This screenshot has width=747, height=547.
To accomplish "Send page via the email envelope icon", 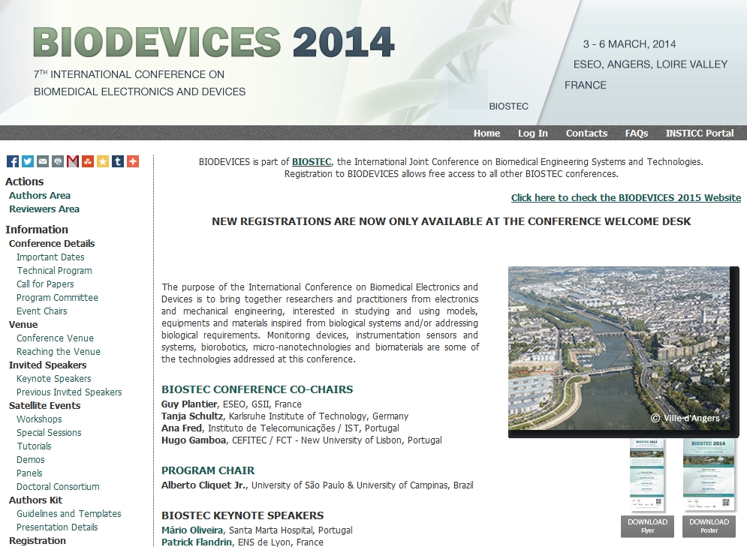I will tap(43, 161).
